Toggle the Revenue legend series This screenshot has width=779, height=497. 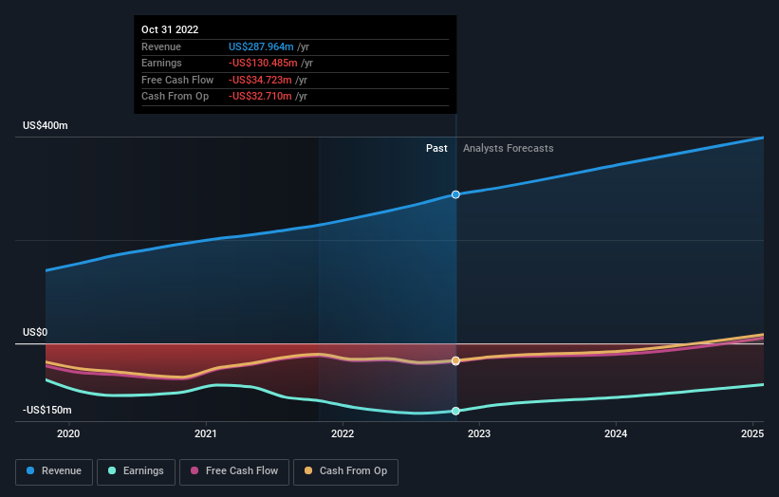pos(54,471)
